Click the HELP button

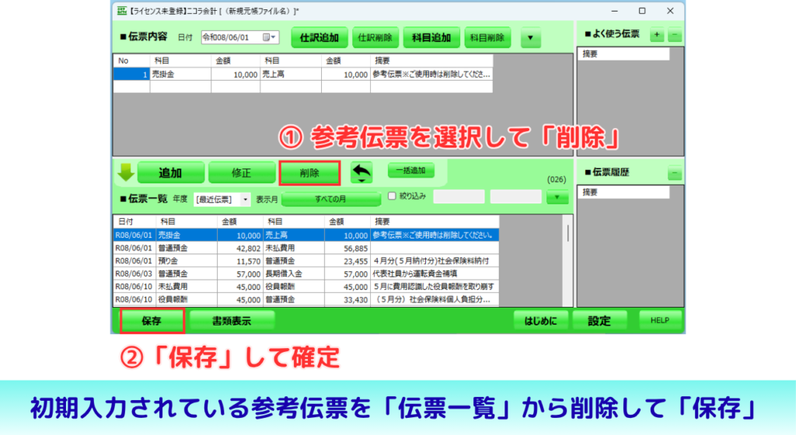(x=659, y=320)
